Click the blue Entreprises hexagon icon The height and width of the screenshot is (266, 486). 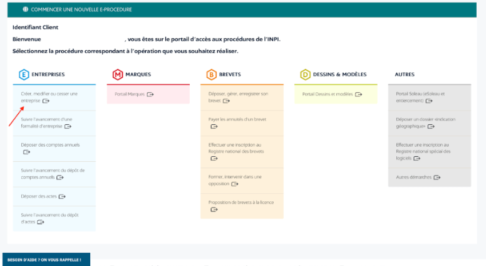pyautogui.click(x=24, y=75)
